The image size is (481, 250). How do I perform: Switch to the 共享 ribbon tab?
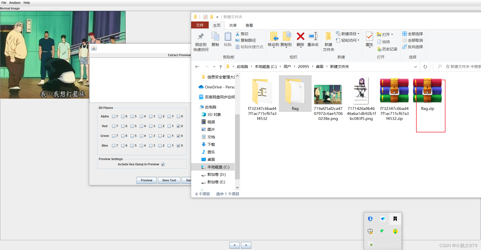pos(233,25)
